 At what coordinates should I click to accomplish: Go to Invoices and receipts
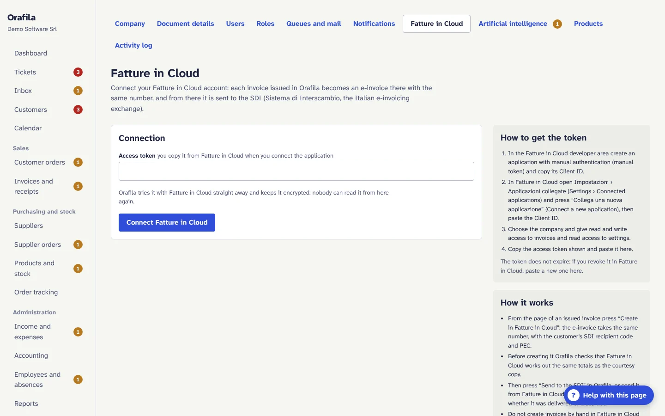(48, 186)
